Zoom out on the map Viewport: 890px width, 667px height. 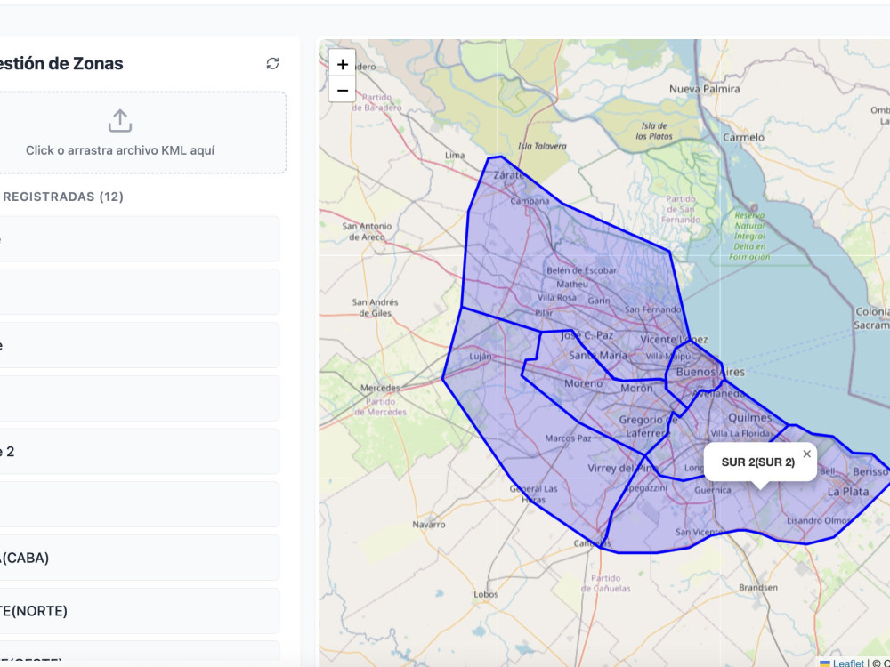click(x=343, y=90)
